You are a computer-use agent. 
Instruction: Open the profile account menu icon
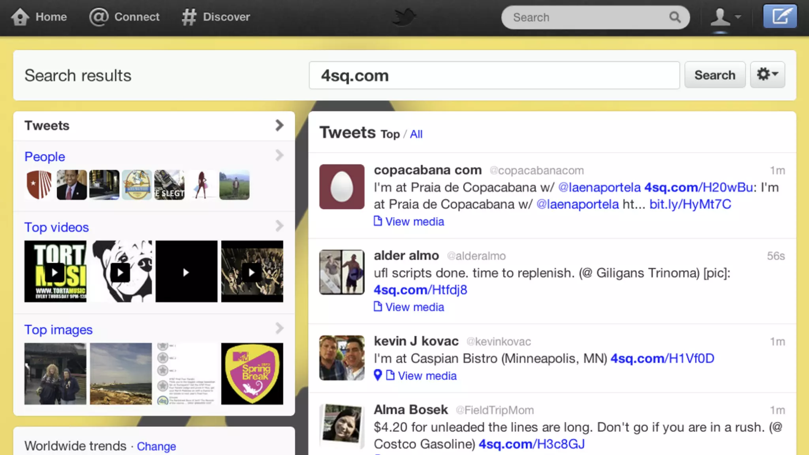[725, 17]
